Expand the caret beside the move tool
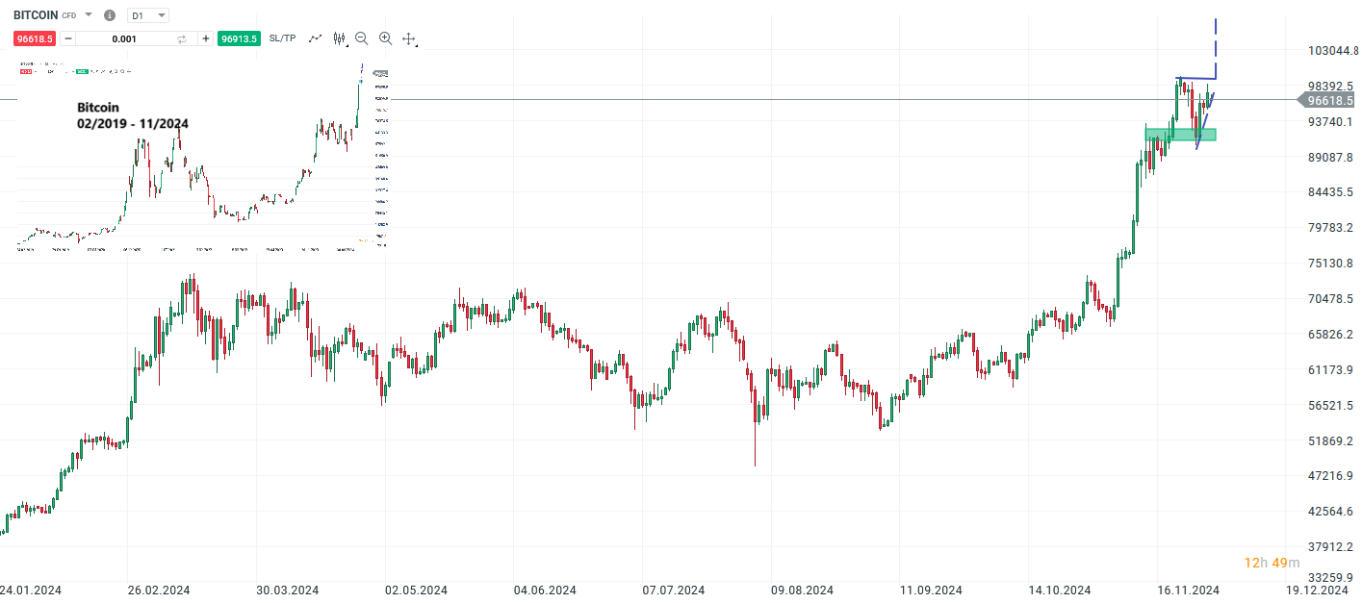This screenshot has height=603, width=1362. point(418,45)
